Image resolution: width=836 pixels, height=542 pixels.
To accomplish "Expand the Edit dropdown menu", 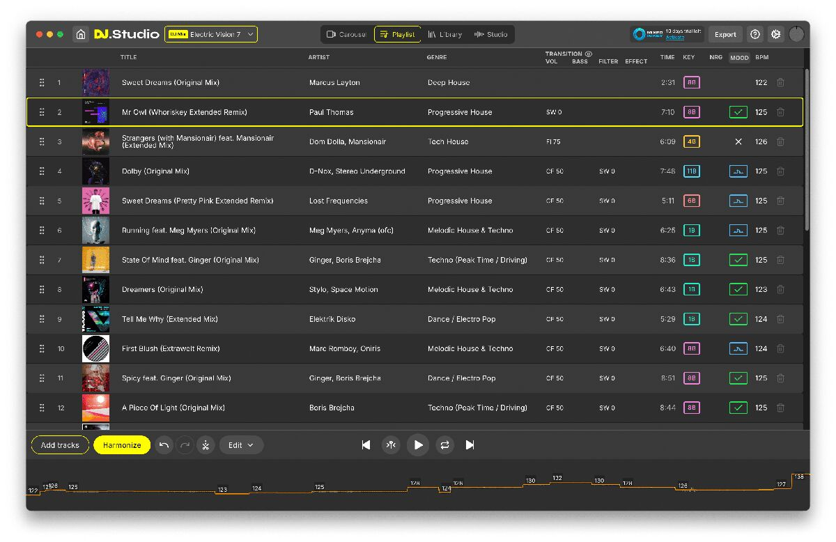I will (x=241, y=445).
